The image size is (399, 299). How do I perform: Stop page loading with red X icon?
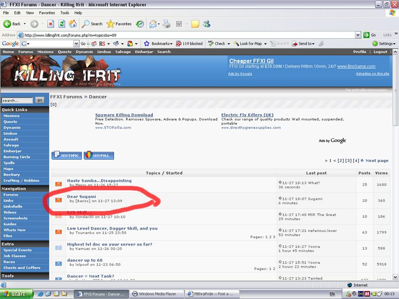[51, 24]
